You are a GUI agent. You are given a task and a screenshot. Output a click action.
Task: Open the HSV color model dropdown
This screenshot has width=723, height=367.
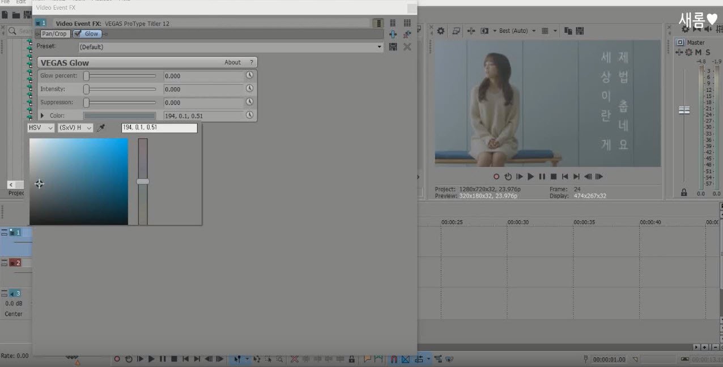tap(41, 128)
